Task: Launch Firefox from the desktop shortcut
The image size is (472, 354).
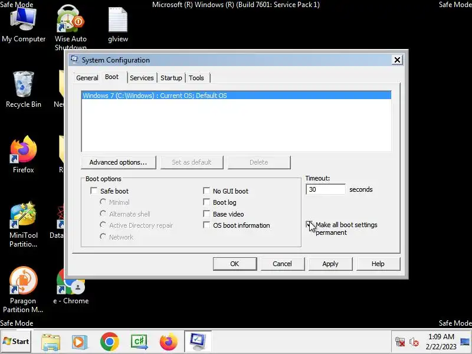Action: (24, 155)
